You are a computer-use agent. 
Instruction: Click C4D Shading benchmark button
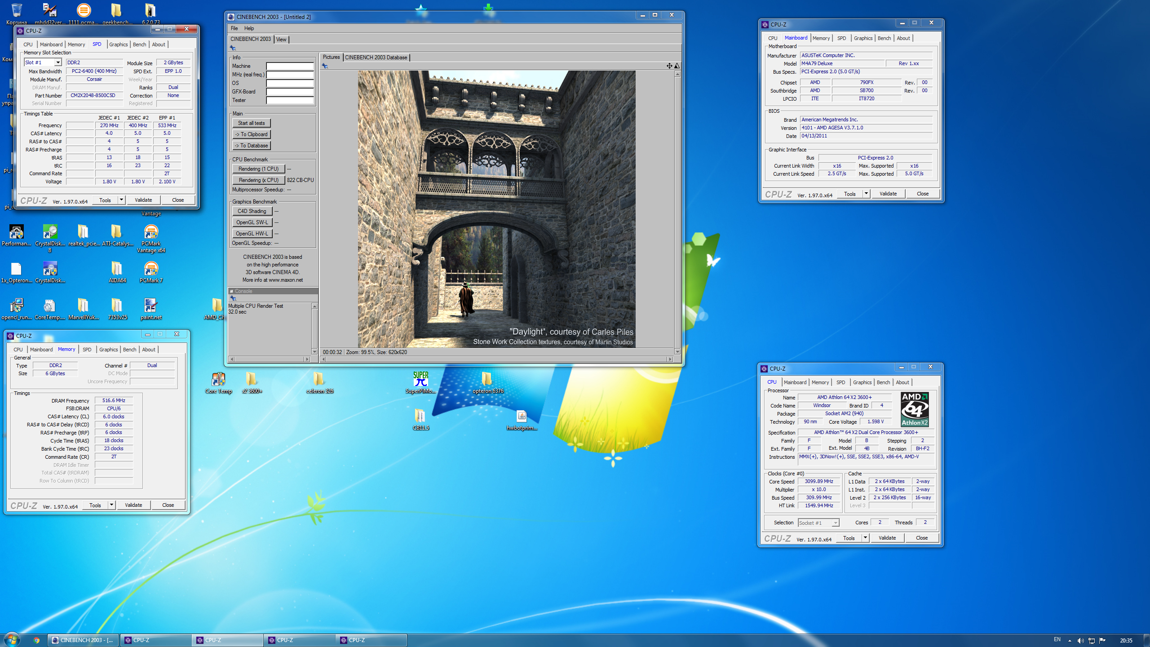tap(252, 211)
